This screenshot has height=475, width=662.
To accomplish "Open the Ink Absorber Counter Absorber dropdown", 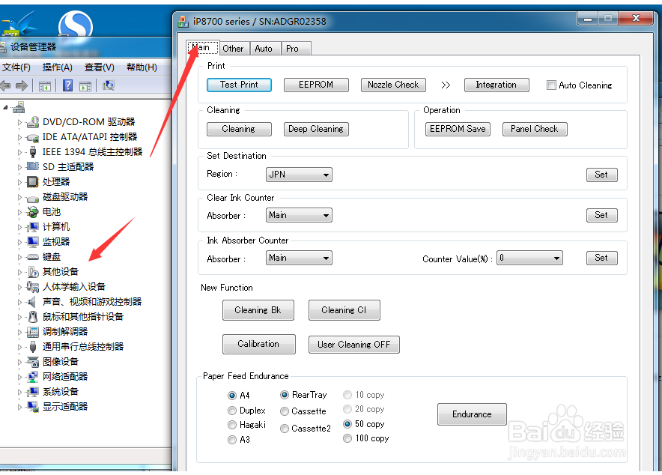I will (x=299, y=258).
